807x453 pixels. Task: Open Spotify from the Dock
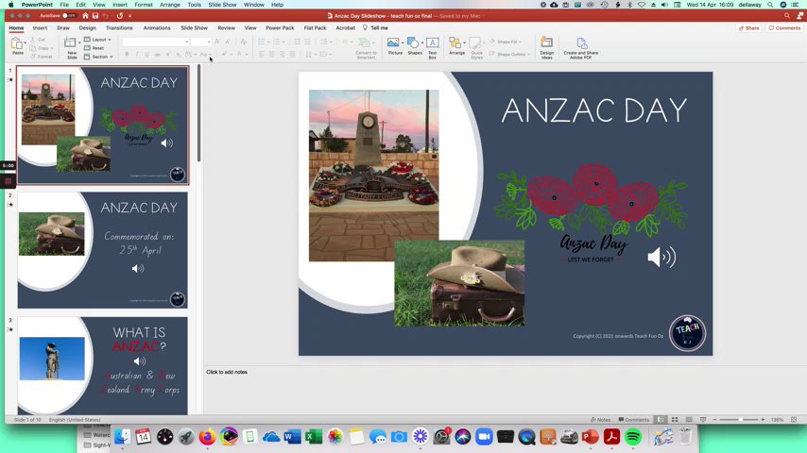[x=633, y=437]
